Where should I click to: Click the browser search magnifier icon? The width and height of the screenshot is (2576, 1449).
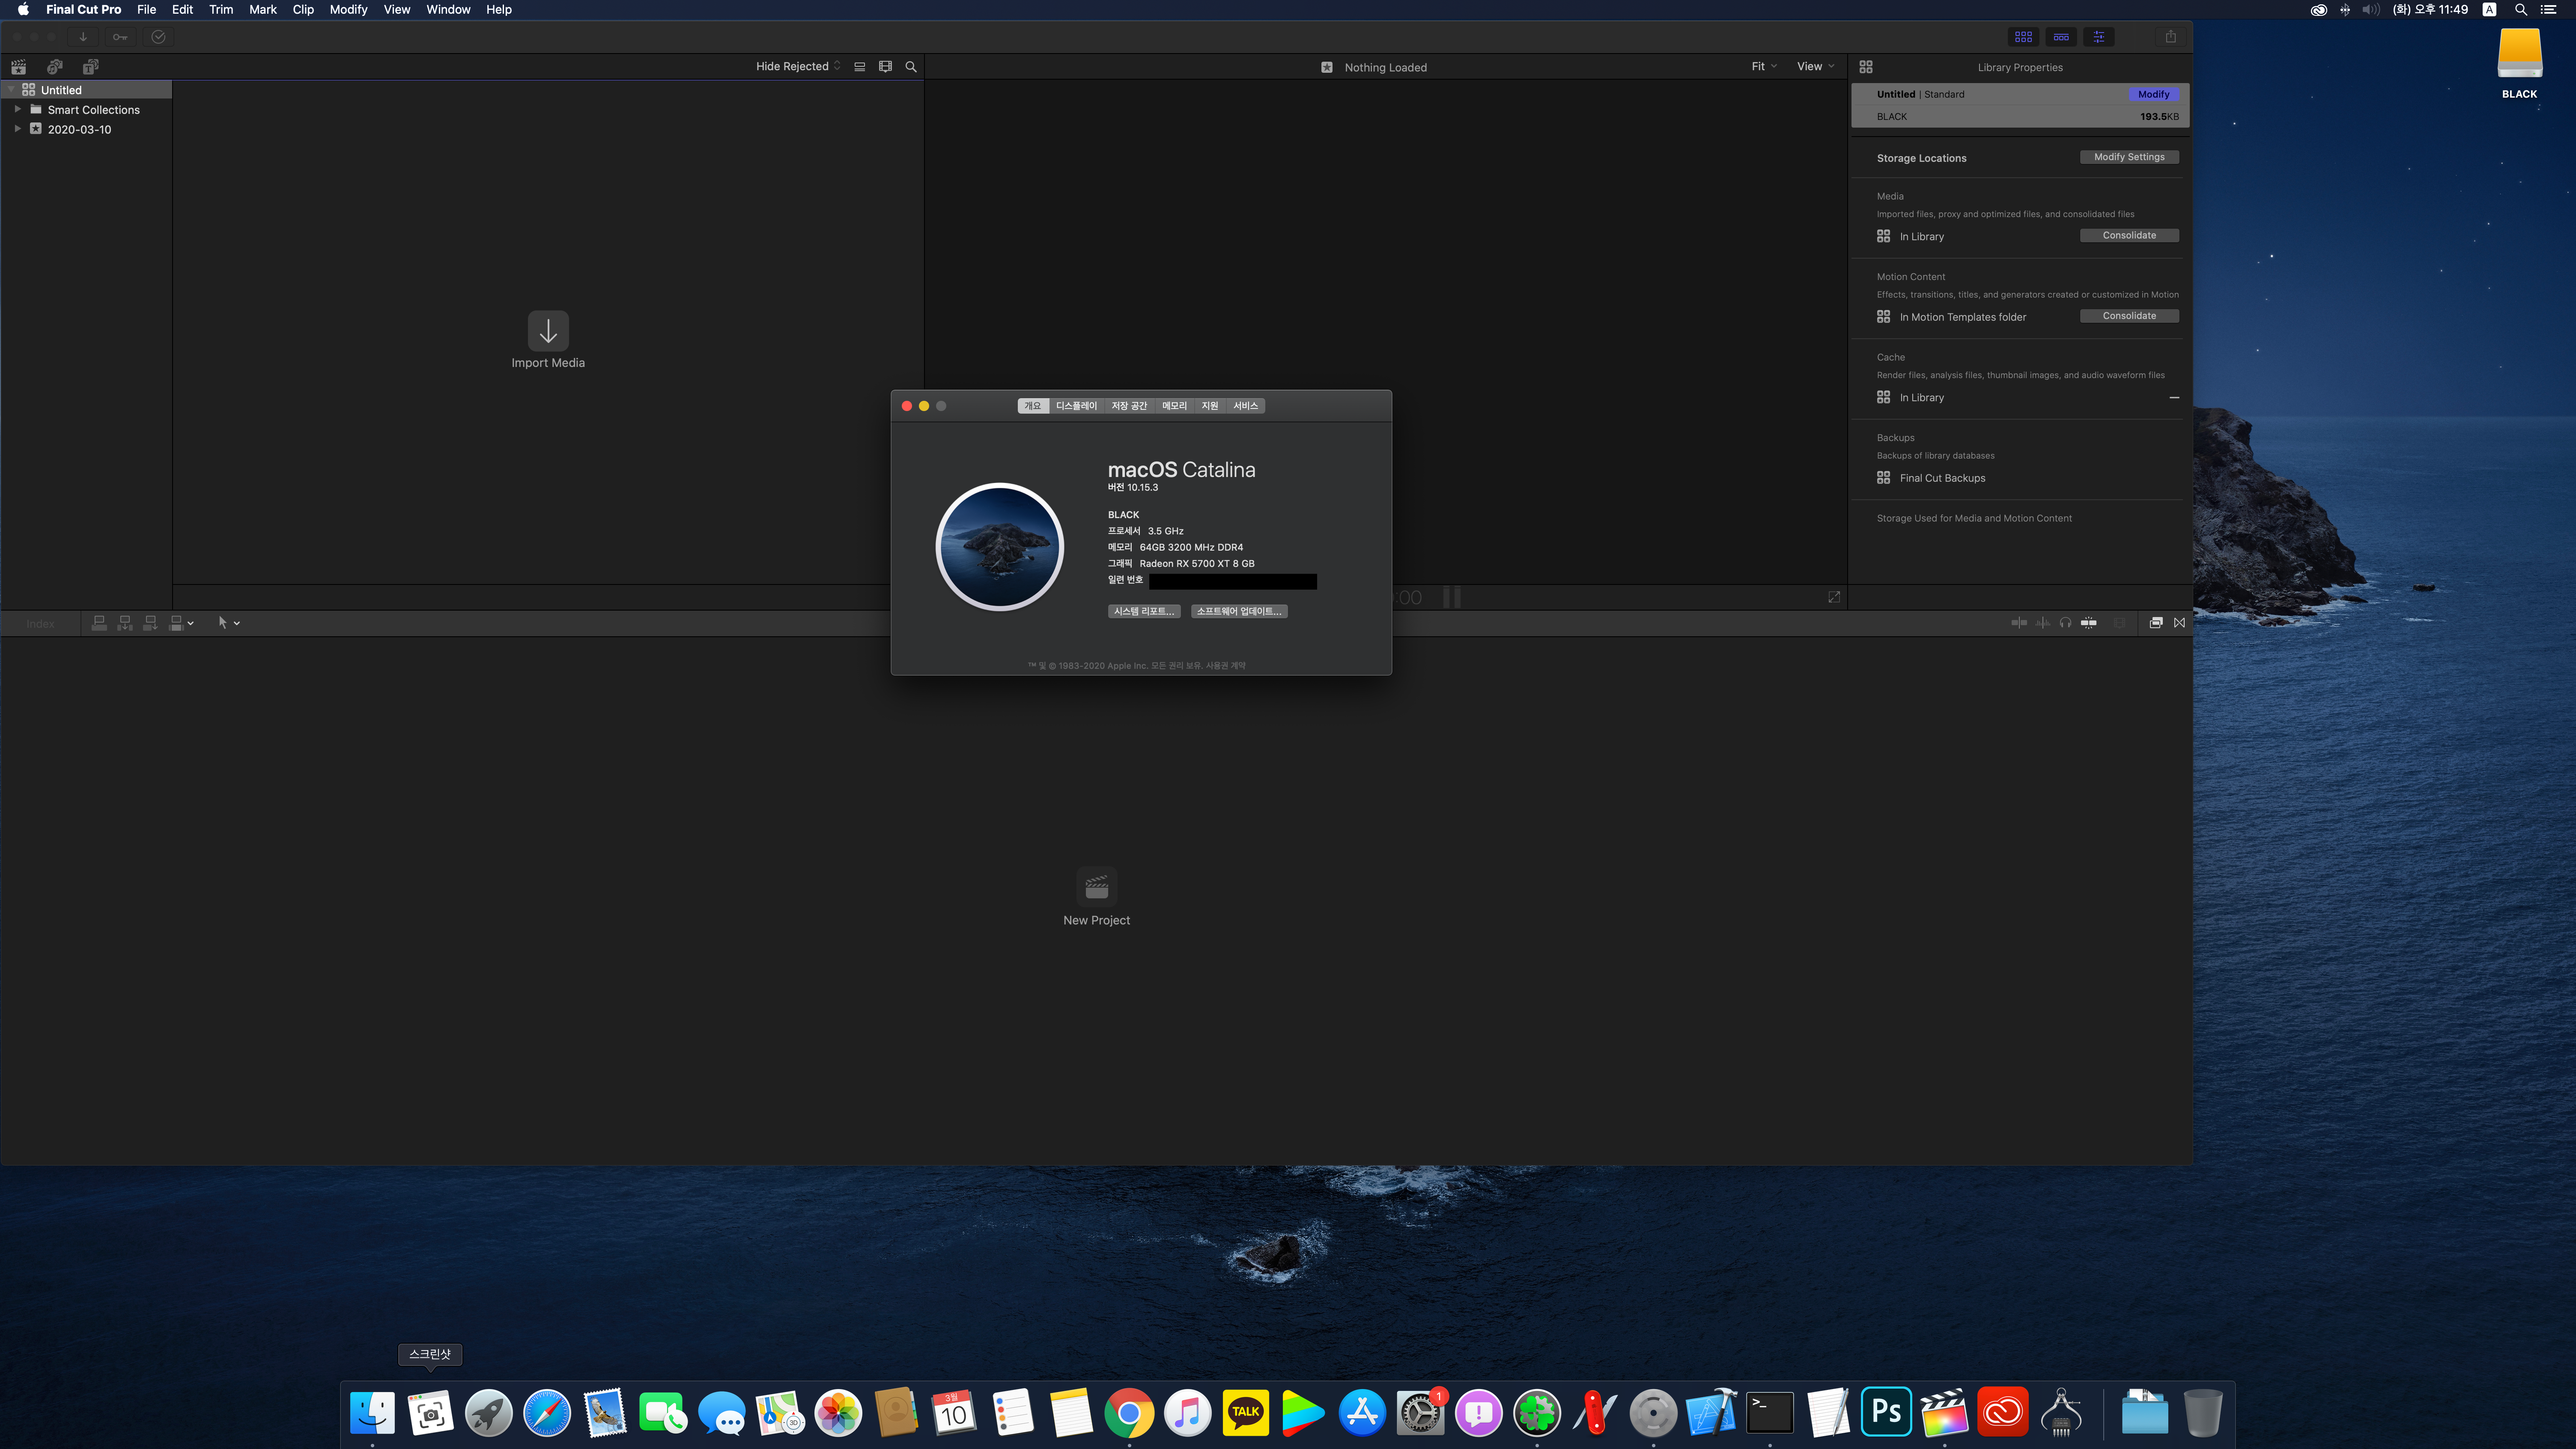coord(911,67)
